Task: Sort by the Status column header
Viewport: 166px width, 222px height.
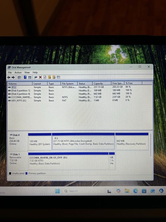Action: (x=85, y=83)
